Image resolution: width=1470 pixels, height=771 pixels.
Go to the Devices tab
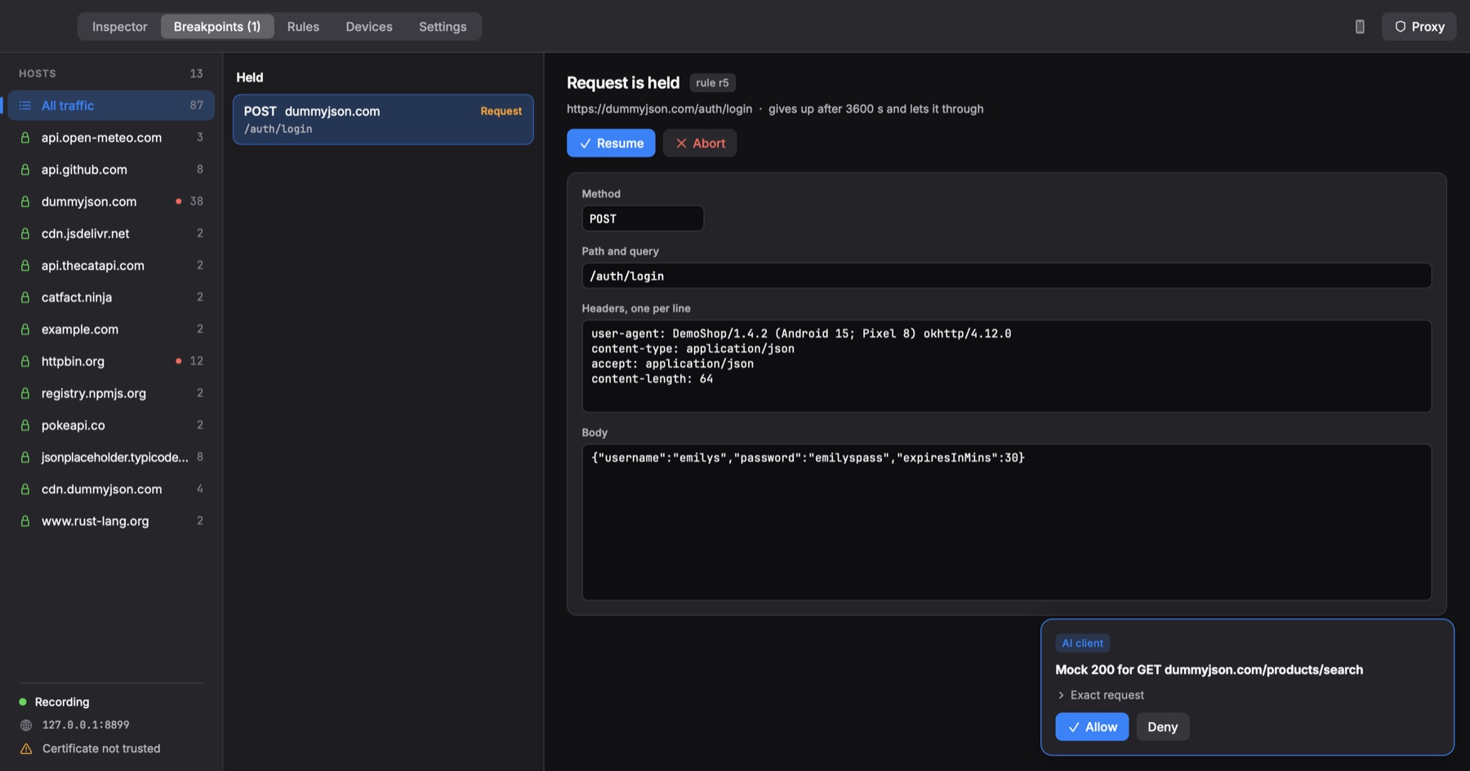pos(369,27)
